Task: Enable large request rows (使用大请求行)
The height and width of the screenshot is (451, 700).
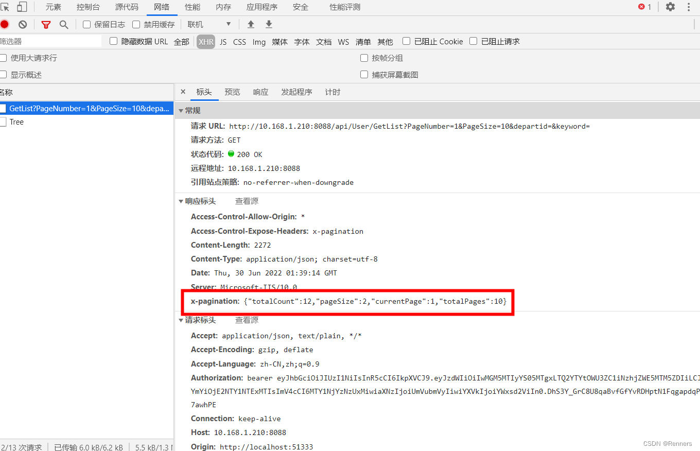Action: point(3,58)
